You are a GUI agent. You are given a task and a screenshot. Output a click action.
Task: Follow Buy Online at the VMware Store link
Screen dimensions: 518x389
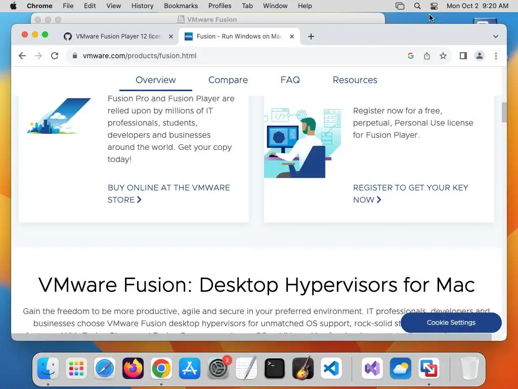[x=169, y=194]
